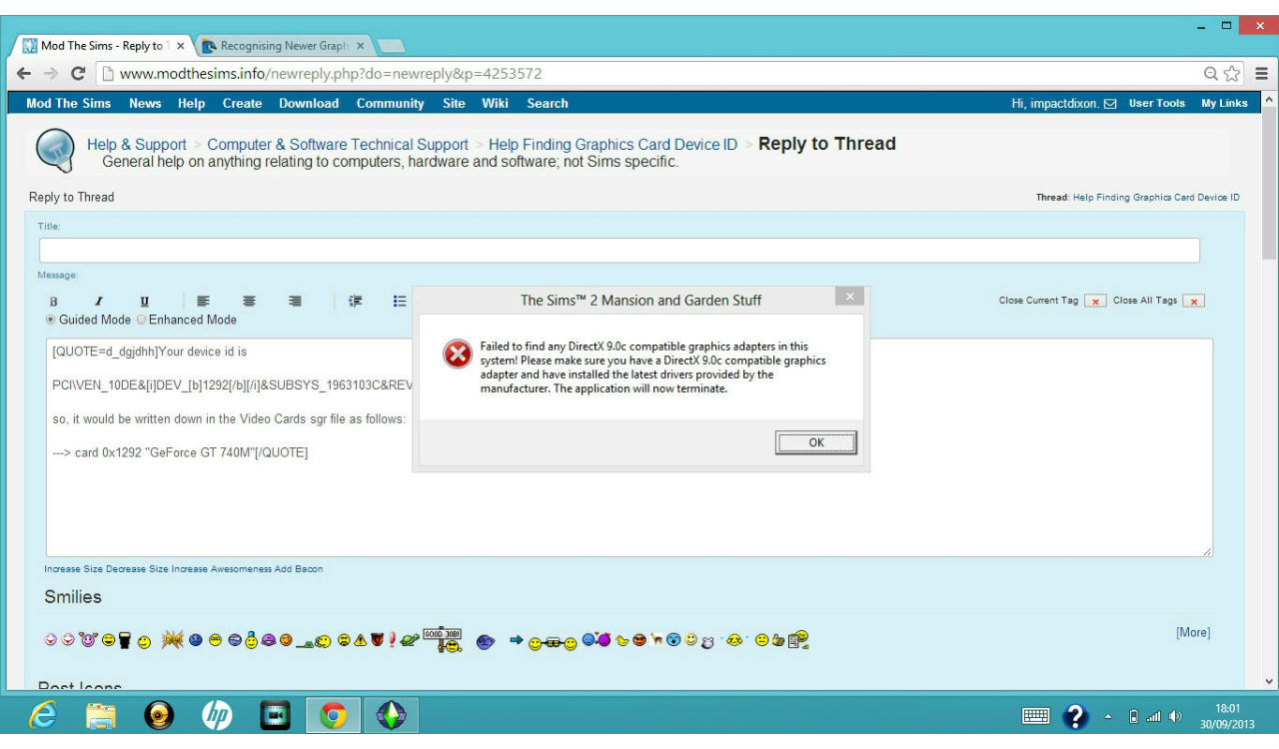Viewport: 1279px width, 749px height.
Task: Align message text left
Action: [203, 301]
